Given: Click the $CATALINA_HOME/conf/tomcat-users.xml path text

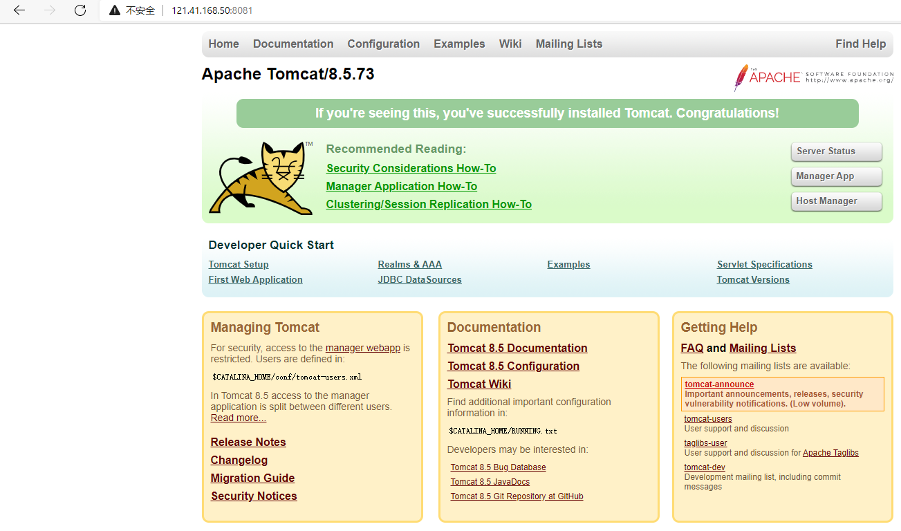Looking at the screenshot, I should pos(287,378).
